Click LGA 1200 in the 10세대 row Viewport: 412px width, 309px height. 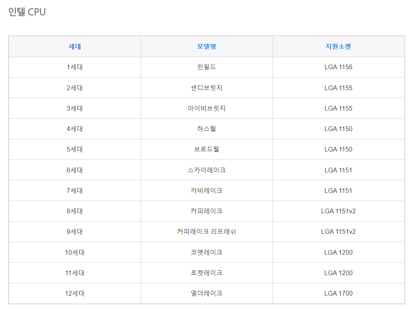click(338, 252)
